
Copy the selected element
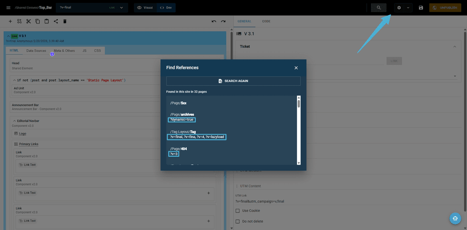pyautogui.click(x=38, y=21)
